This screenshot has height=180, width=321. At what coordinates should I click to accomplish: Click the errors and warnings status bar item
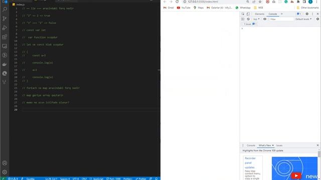click(13, 178)
